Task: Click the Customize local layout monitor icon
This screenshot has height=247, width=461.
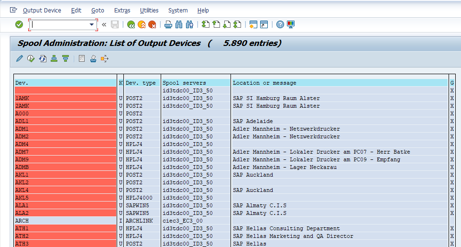Action: click(x=291, y=24)
